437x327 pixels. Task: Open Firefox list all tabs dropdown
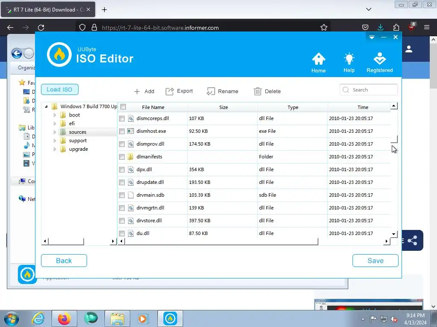369,9
